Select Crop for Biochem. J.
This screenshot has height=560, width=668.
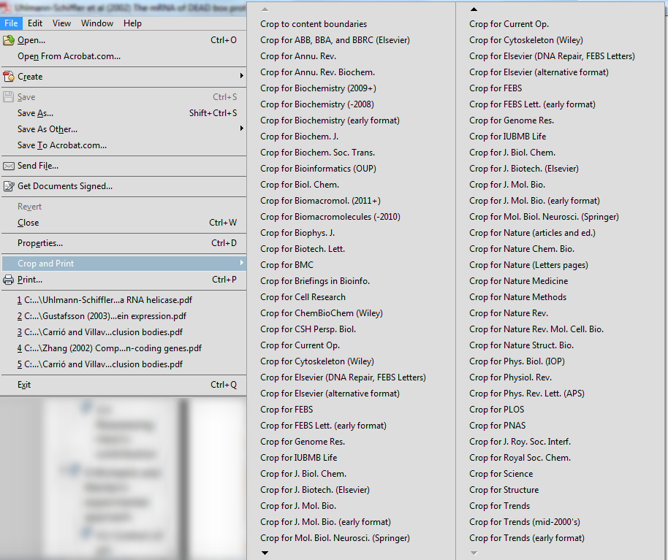point(299,137)
